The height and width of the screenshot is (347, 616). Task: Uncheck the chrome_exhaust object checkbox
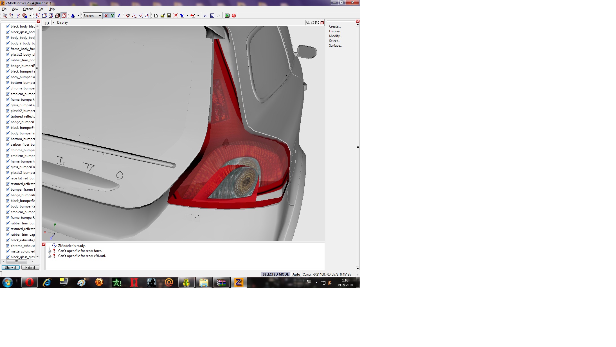[8, 246]
